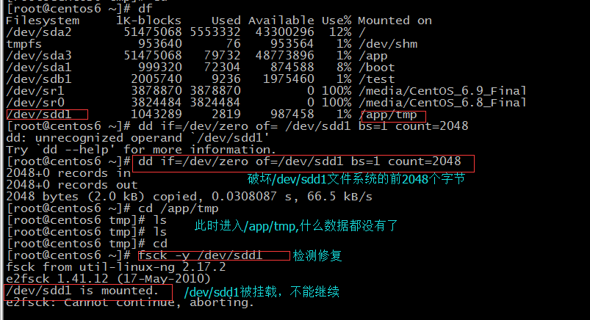Click the cyan annotation about entering /app/tmp

pyautogui.click(x=296, y=225)
